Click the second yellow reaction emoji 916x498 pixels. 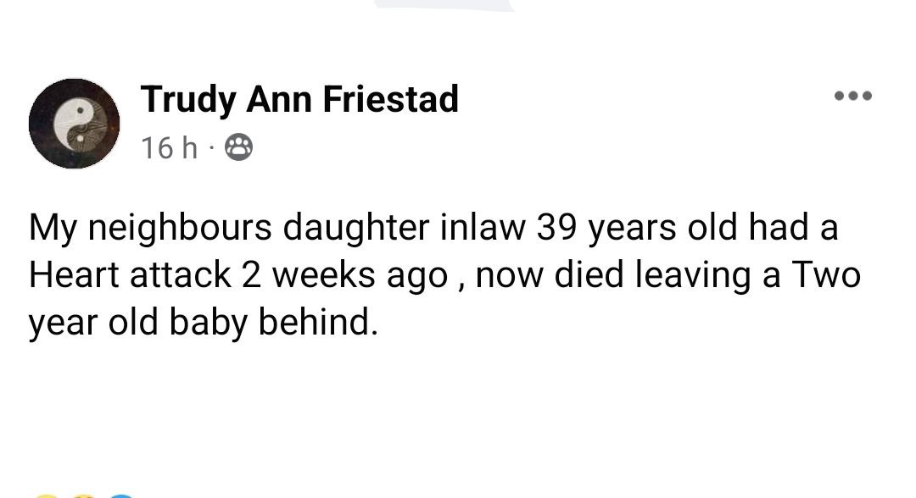pyautogui.click(x=83, y=495)
